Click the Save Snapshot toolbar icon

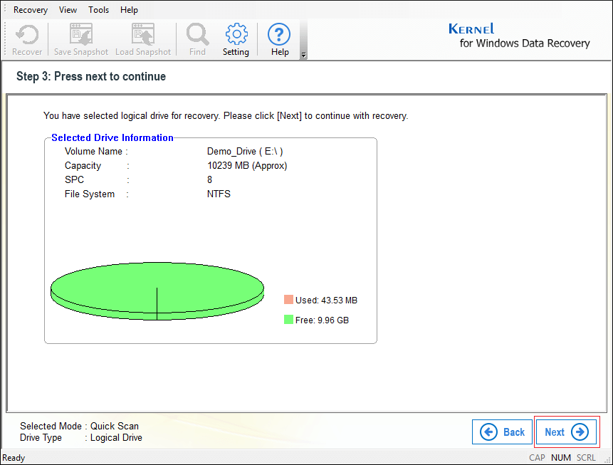click(x=81, y=39)
